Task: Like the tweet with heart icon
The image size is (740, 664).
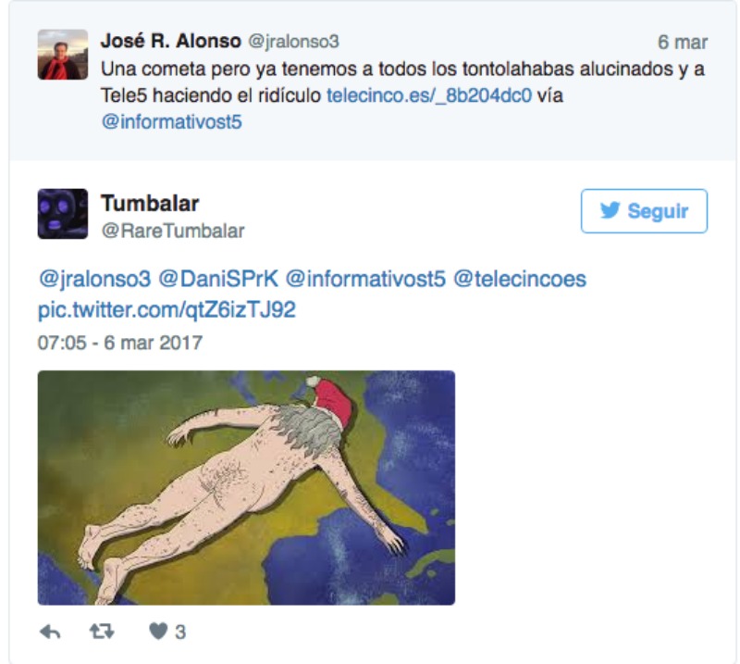Action: pos(158,631)
